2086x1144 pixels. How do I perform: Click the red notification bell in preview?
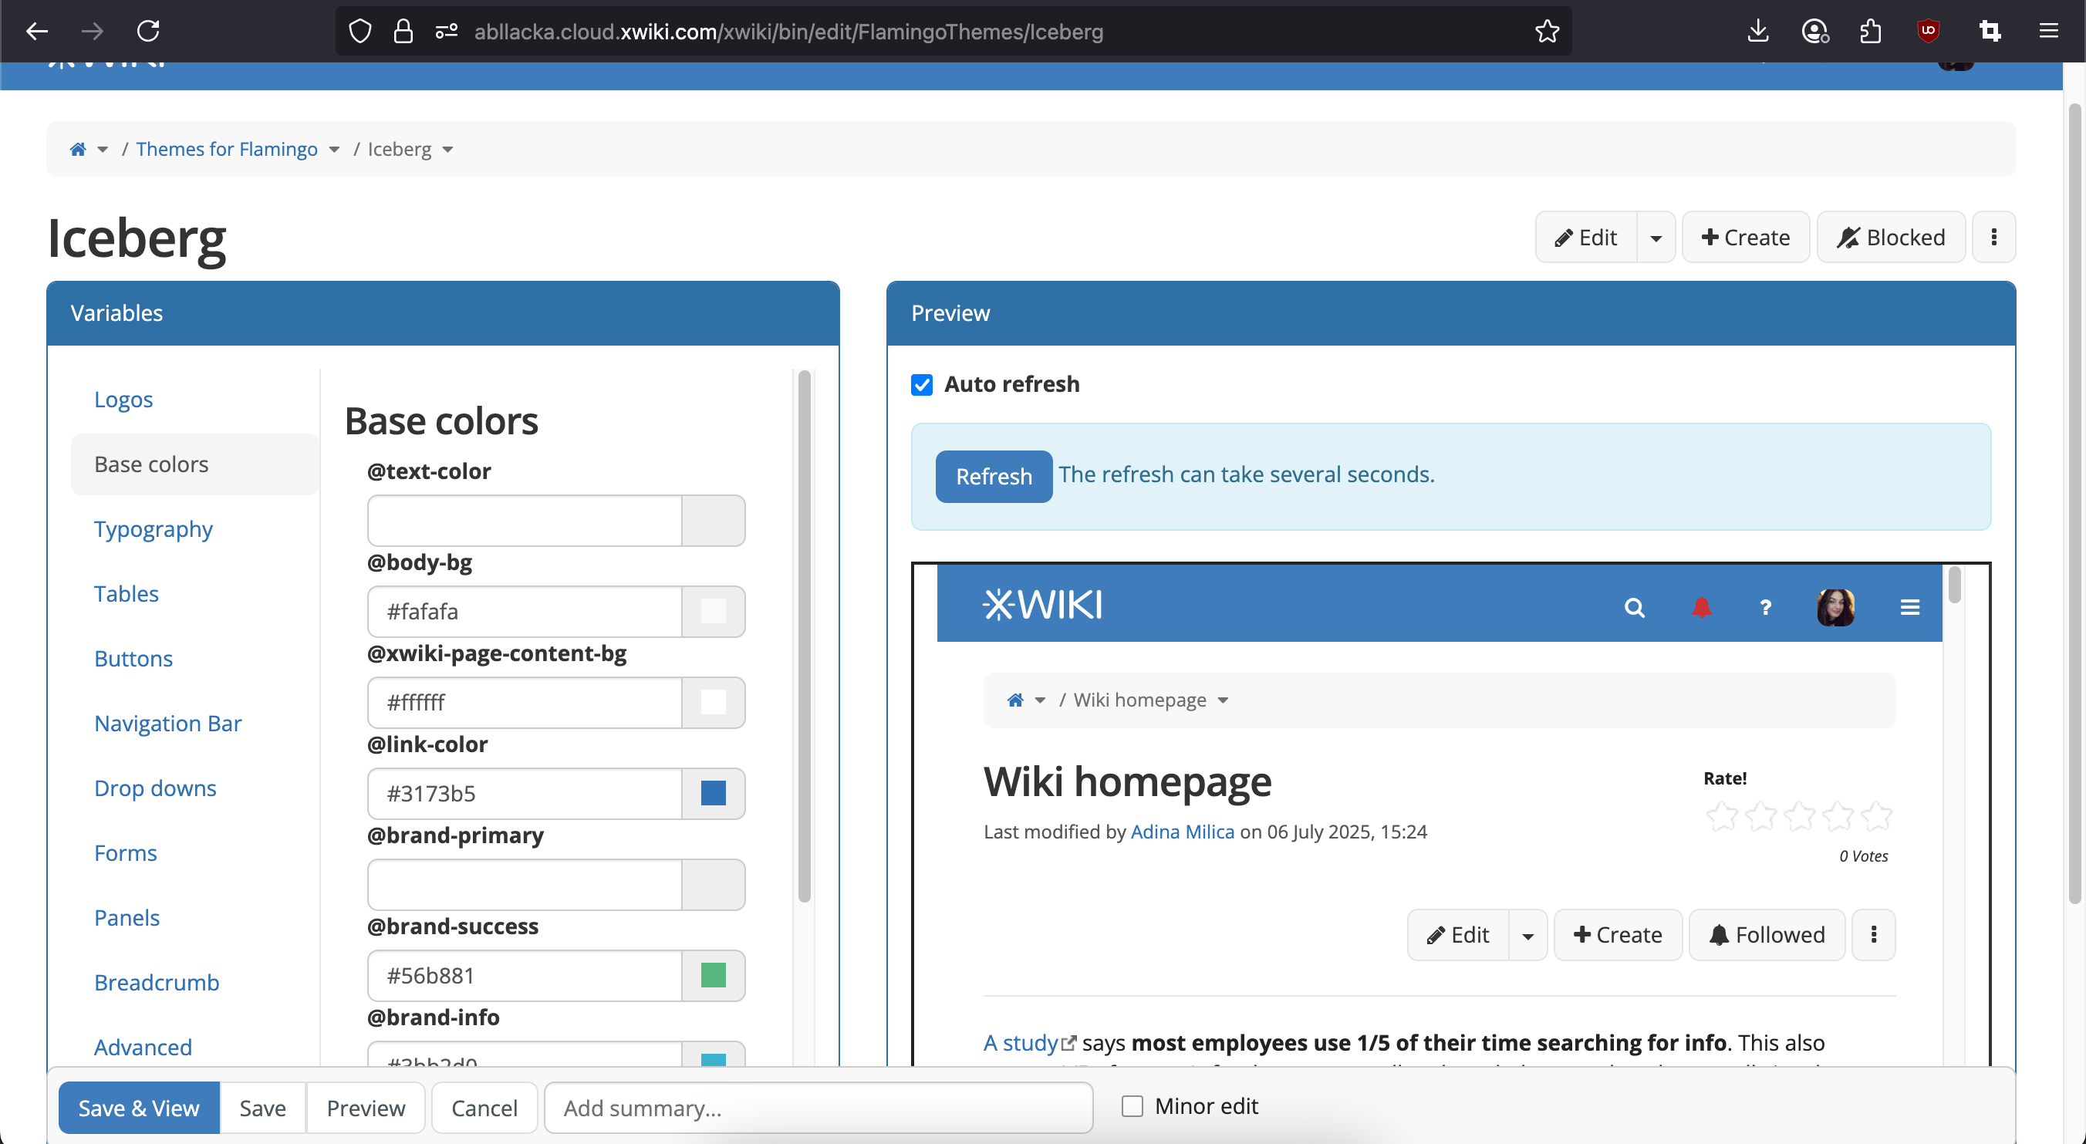tap(1701, 607)
